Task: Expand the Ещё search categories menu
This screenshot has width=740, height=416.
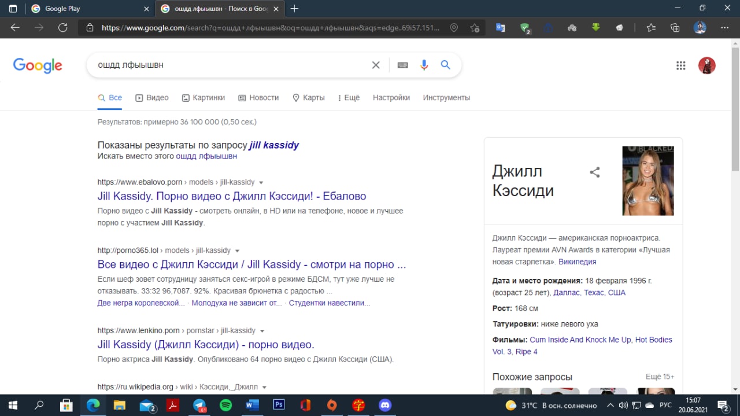Action: click(x=349, y=98)
